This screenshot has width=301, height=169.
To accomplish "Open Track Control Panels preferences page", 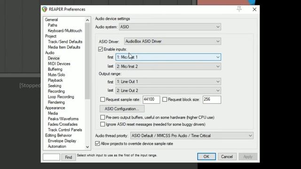I will coord(65,130).
